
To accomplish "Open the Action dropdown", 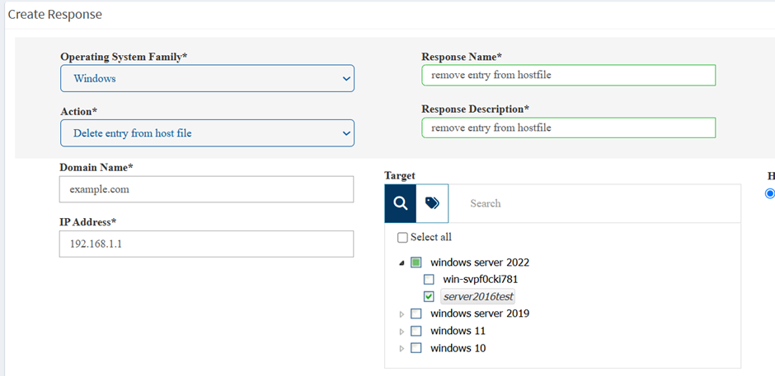I will pos(207,133).
